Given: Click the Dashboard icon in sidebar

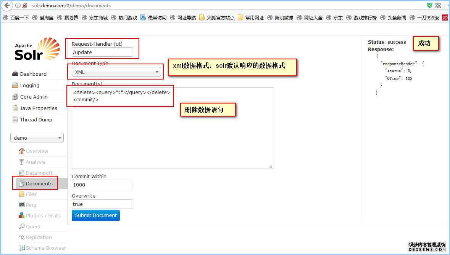Looking at the screenshot, I should tap(15, 74).
